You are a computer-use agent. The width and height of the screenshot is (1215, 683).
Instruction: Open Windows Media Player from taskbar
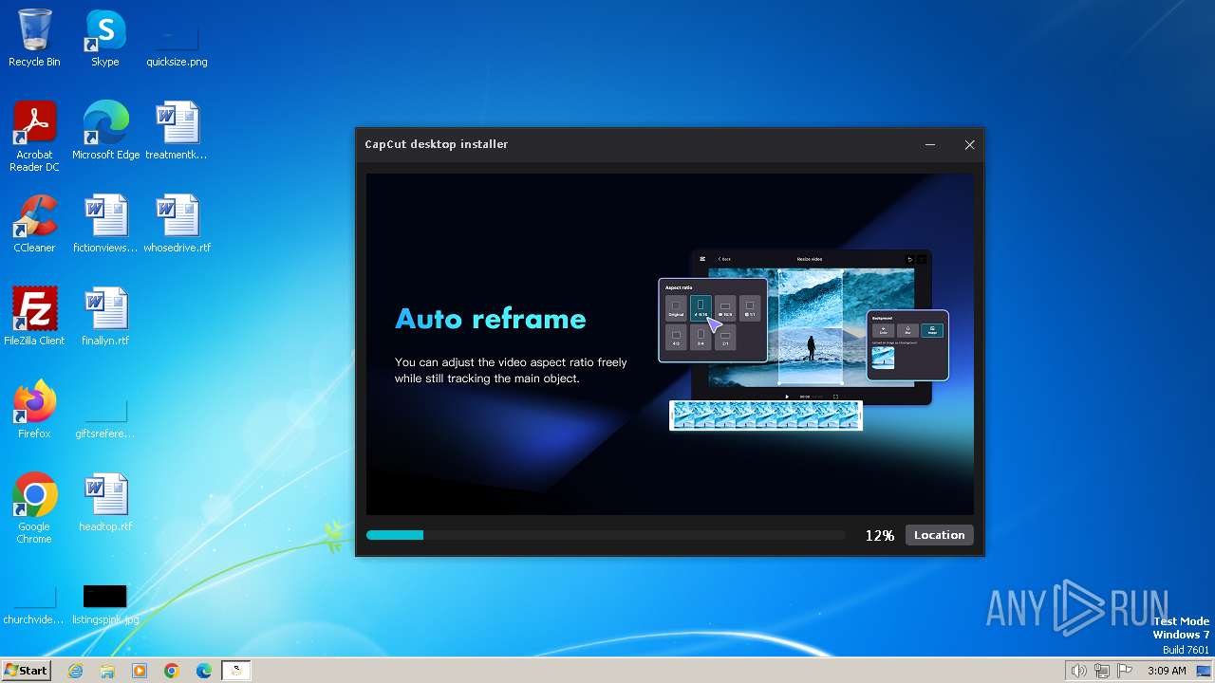click(140, 671)
